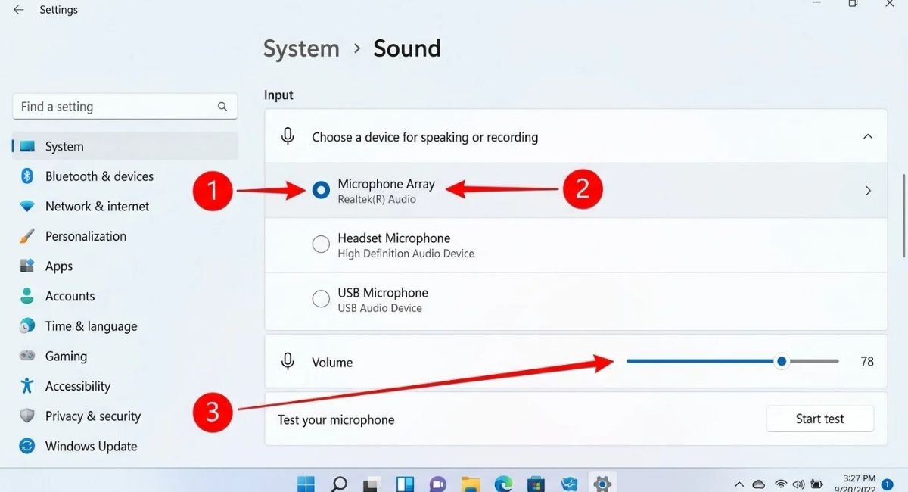The width and height of the screenshot is (908, 492).
Task: Open the Chat app on taskbar
Action: point(437,483)
